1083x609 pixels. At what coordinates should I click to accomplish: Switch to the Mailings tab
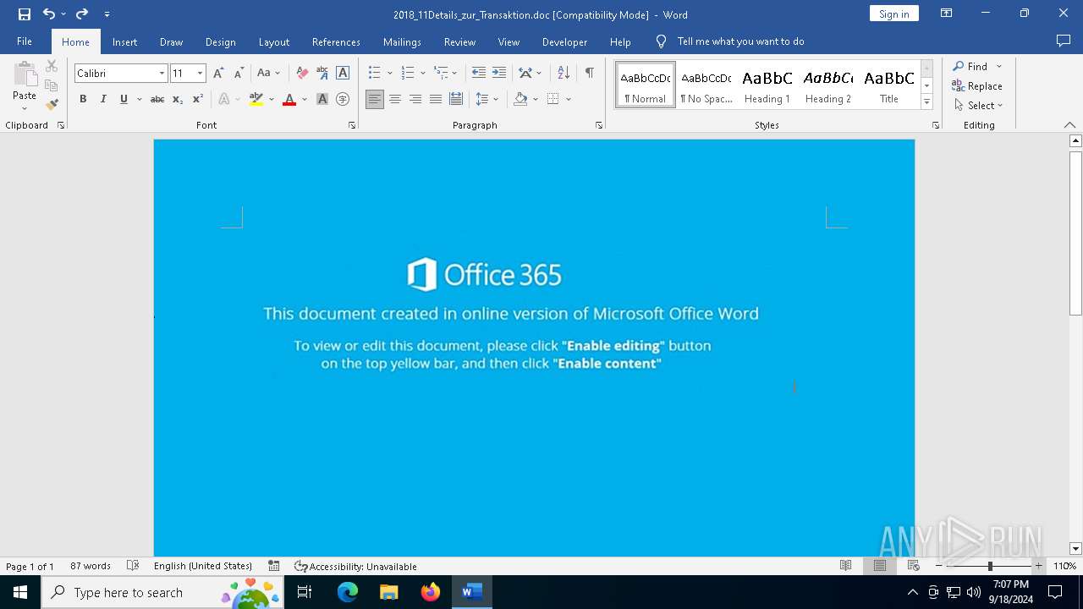tap(402, 41)
